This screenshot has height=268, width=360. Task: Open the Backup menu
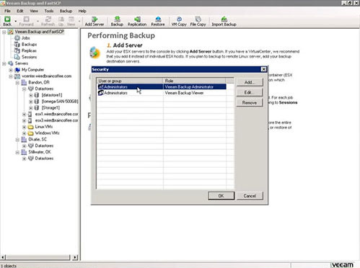click(66, 11)
